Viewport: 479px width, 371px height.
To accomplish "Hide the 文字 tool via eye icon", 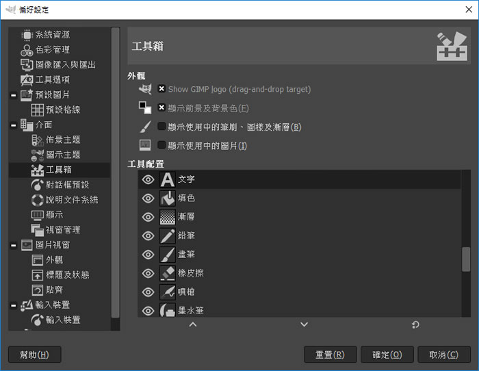I will [x=148, y=180].
